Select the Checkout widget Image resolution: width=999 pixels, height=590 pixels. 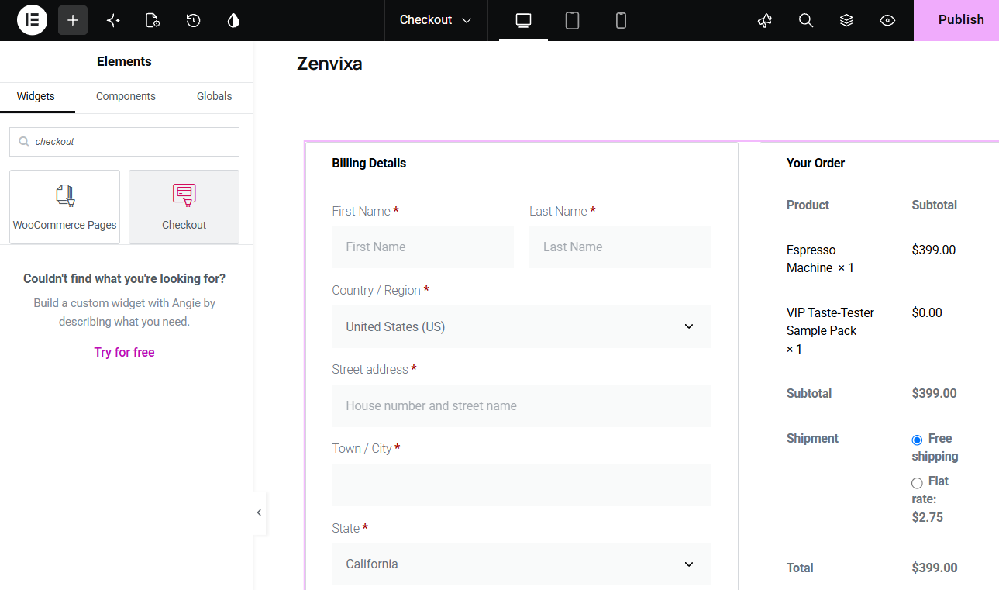click(184, 207)
